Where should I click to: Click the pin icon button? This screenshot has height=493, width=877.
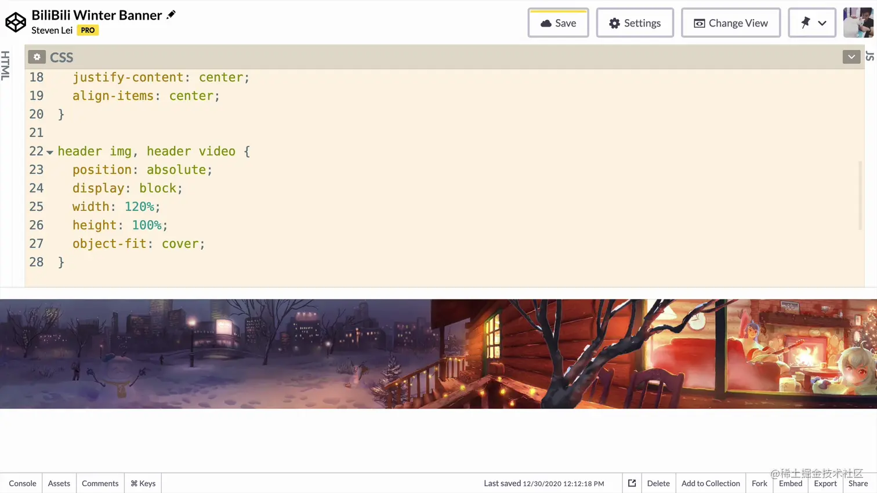click(805, 23)
